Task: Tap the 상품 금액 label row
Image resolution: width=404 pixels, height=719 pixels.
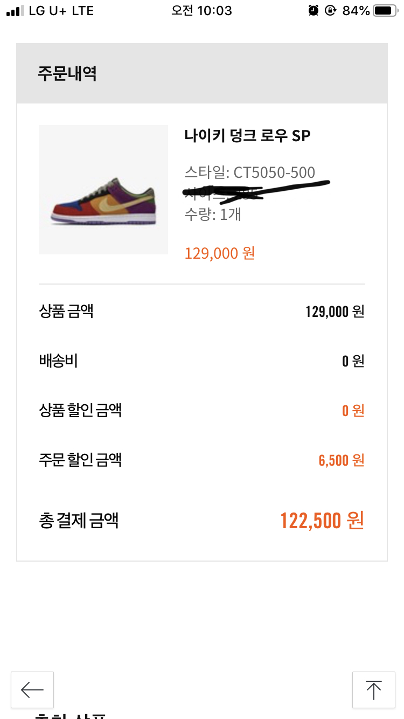Action: pyautogui.click(x=66, y=311)
